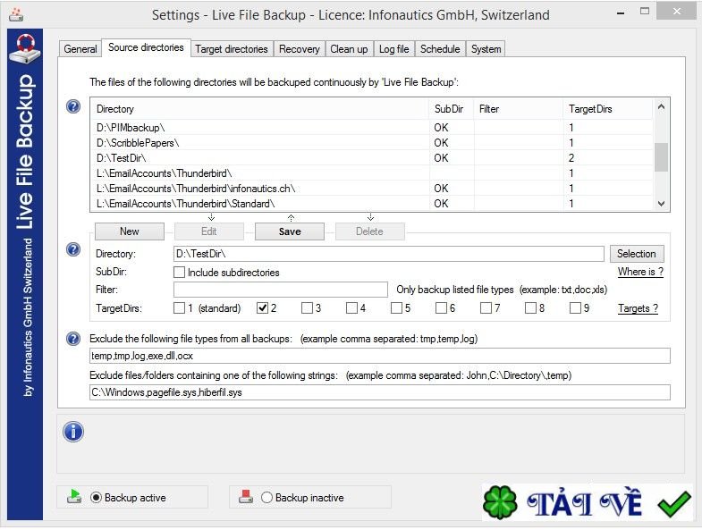
Task: Check Include subdirectories checkbox
Action: point(179,273)
